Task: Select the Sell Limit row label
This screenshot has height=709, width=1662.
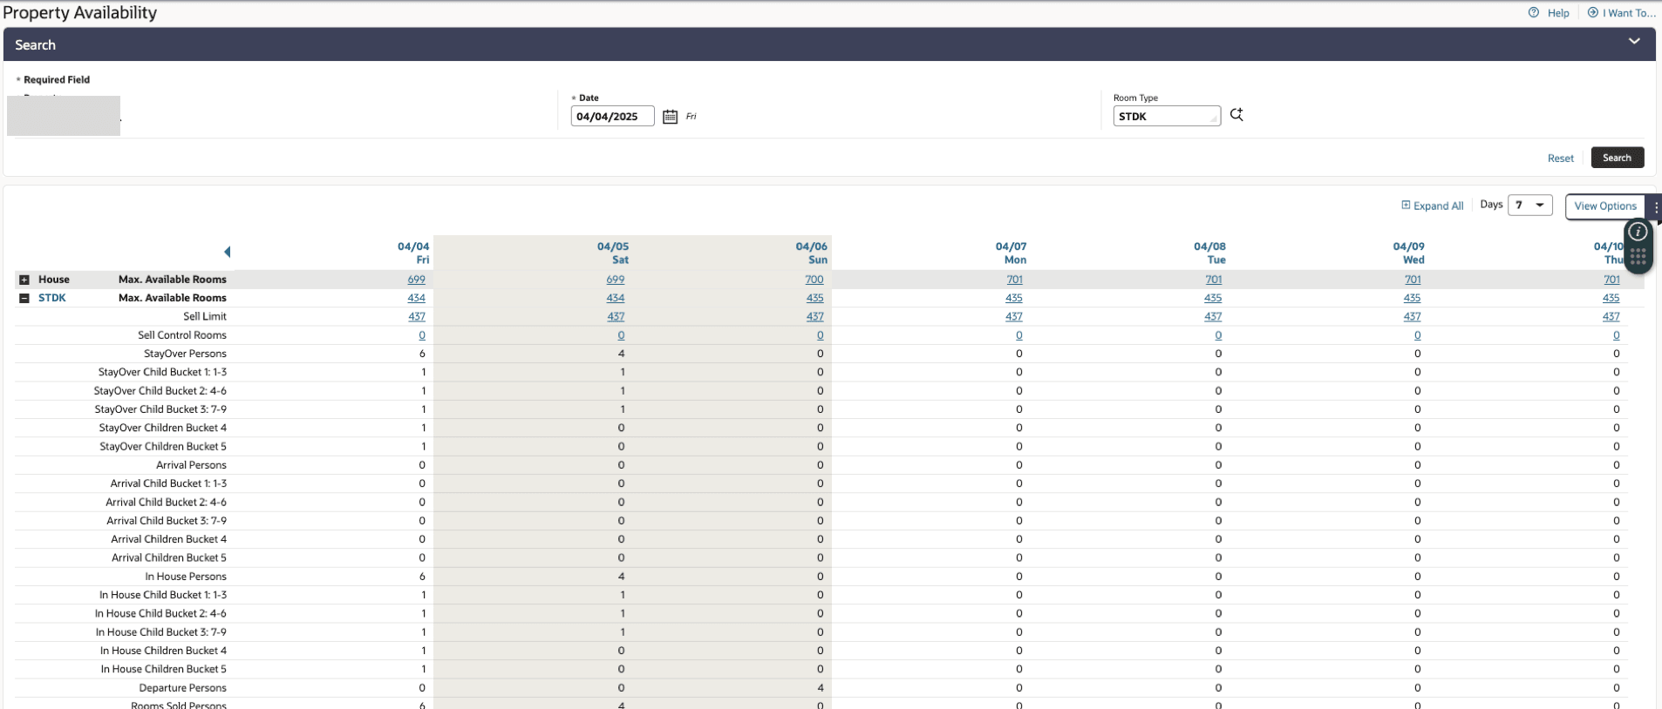Action: coord(205,317)
